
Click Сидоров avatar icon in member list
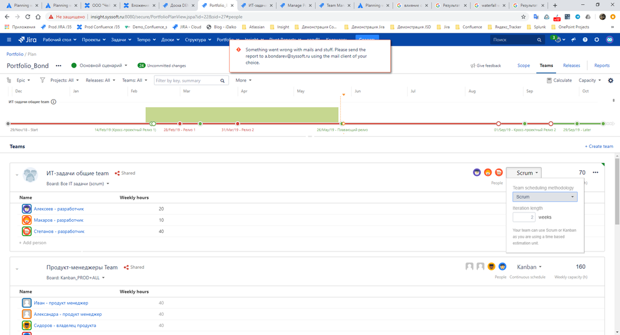(27, 326)
